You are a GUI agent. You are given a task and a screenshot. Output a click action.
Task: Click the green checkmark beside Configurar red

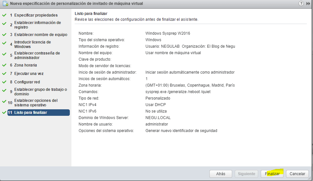click(x=4, y=82)
